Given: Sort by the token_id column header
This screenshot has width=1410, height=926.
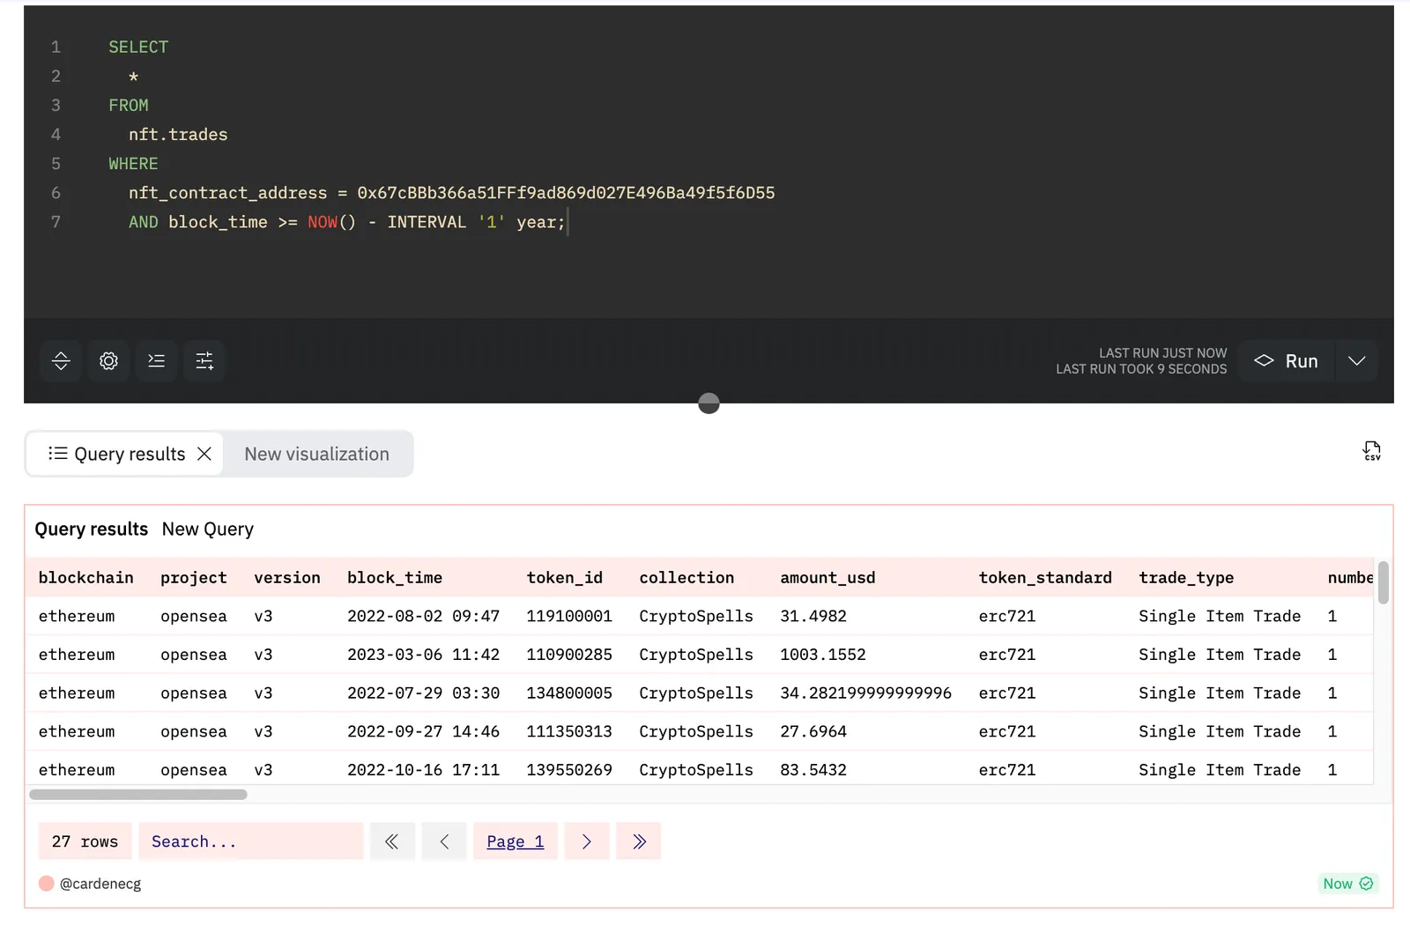Looking at the screenshot, I should 565,578.
